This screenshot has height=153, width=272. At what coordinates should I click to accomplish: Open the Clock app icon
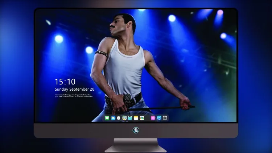119,118
